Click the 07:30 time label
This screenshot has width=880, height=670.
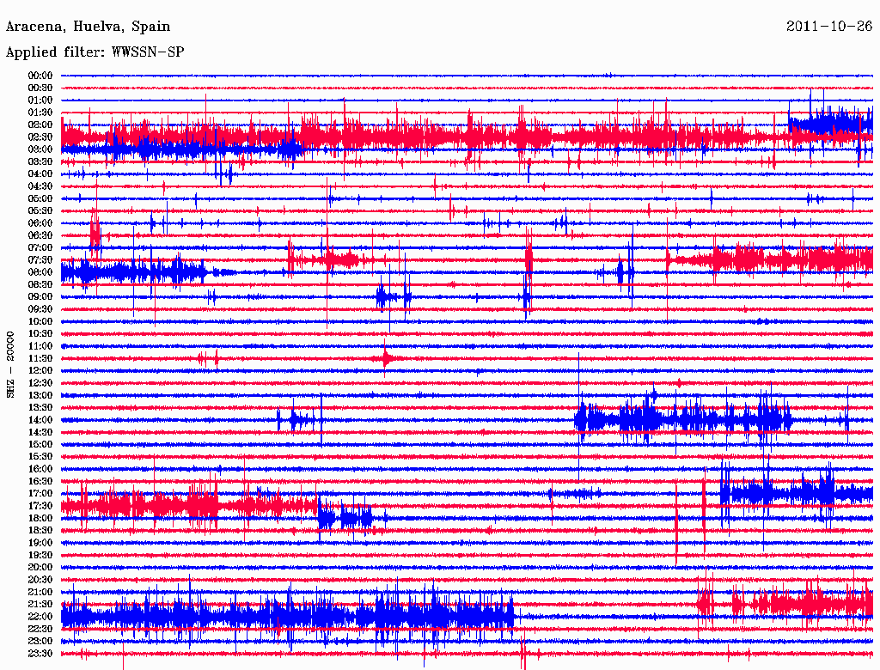coord(40,259)
